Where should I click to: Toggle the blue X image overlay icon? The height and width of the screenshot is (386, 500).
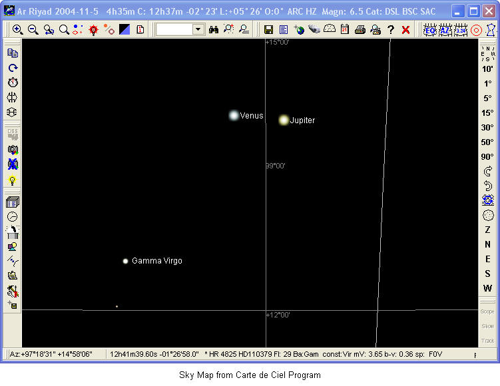click(x=13, y=164)
